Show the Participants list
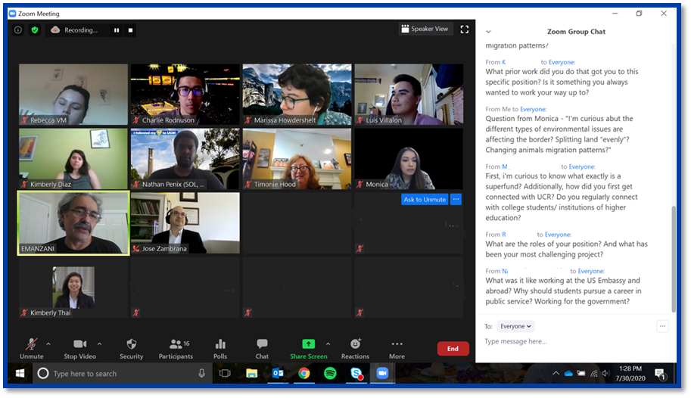This screenshot has width=691, height=398. [176, 348]
